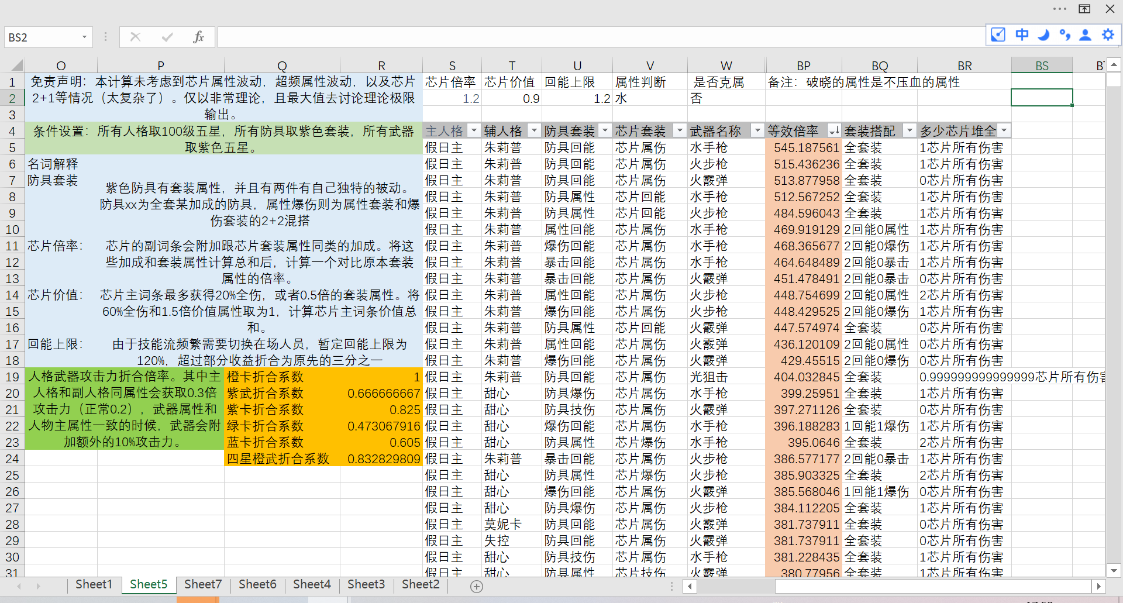Click the select-all corner triangle
Image resolution: width=1123 pixels, height=603 pixels.
click(18, 65)
